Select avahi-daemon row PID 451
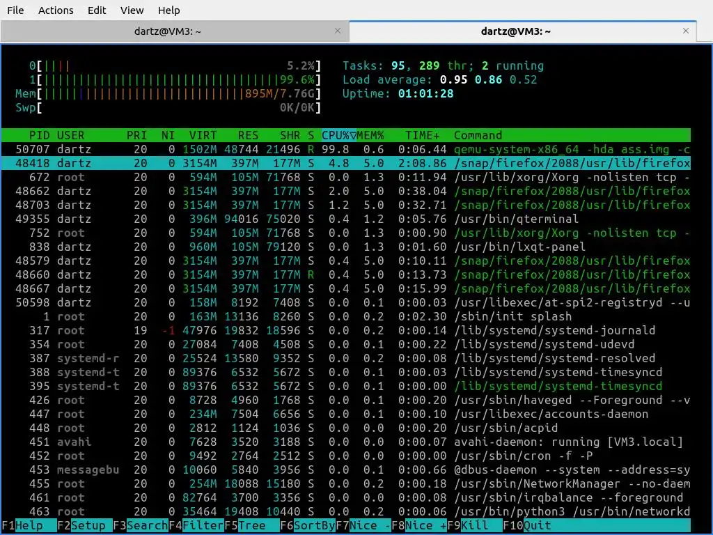 point(346,442)
